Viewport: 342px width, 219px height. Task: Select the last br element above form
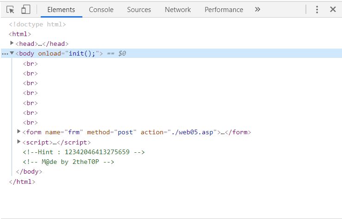[31, 122]
